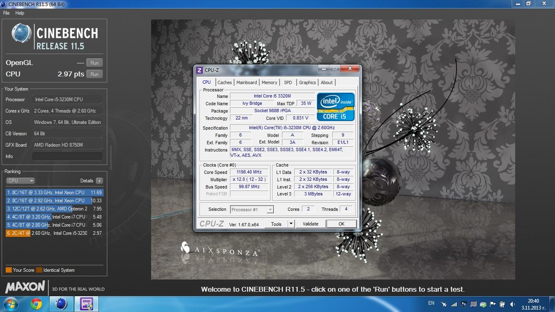Click the Name value Intel Core i5 3320M

tap(273, 96)
